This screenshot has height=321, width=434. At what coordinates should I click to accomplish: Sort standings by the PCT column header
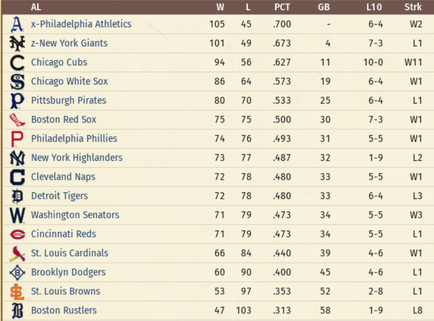tap(282, 8)
